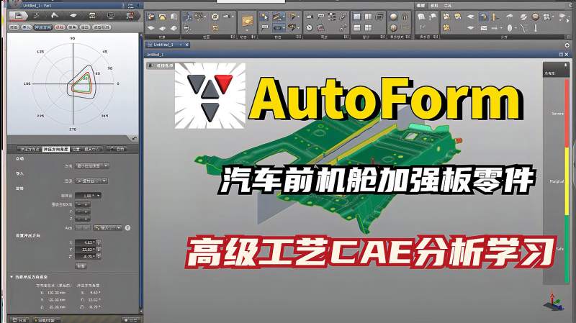Switch to the 冲压方向点 sub-tab
Image resolution: width=576 pixels, height=323 pixels.
[x=30, y=150]
